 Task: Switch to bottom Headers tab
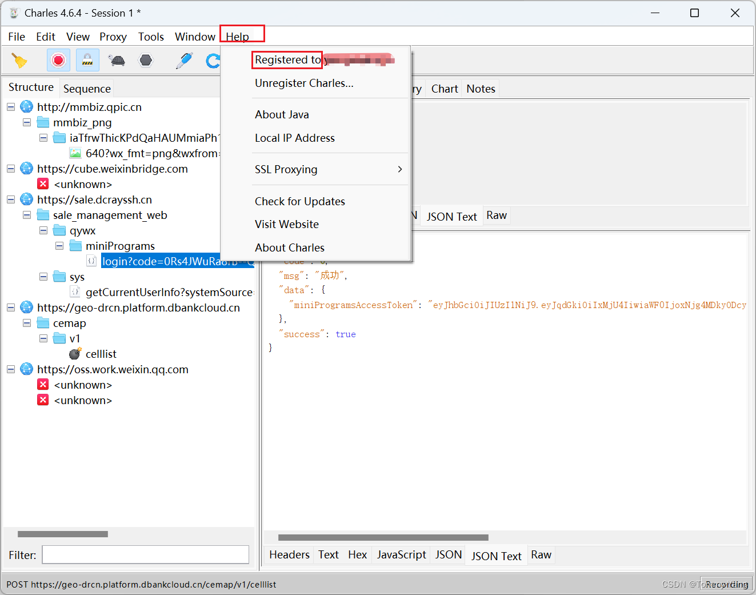click(289, 554)
